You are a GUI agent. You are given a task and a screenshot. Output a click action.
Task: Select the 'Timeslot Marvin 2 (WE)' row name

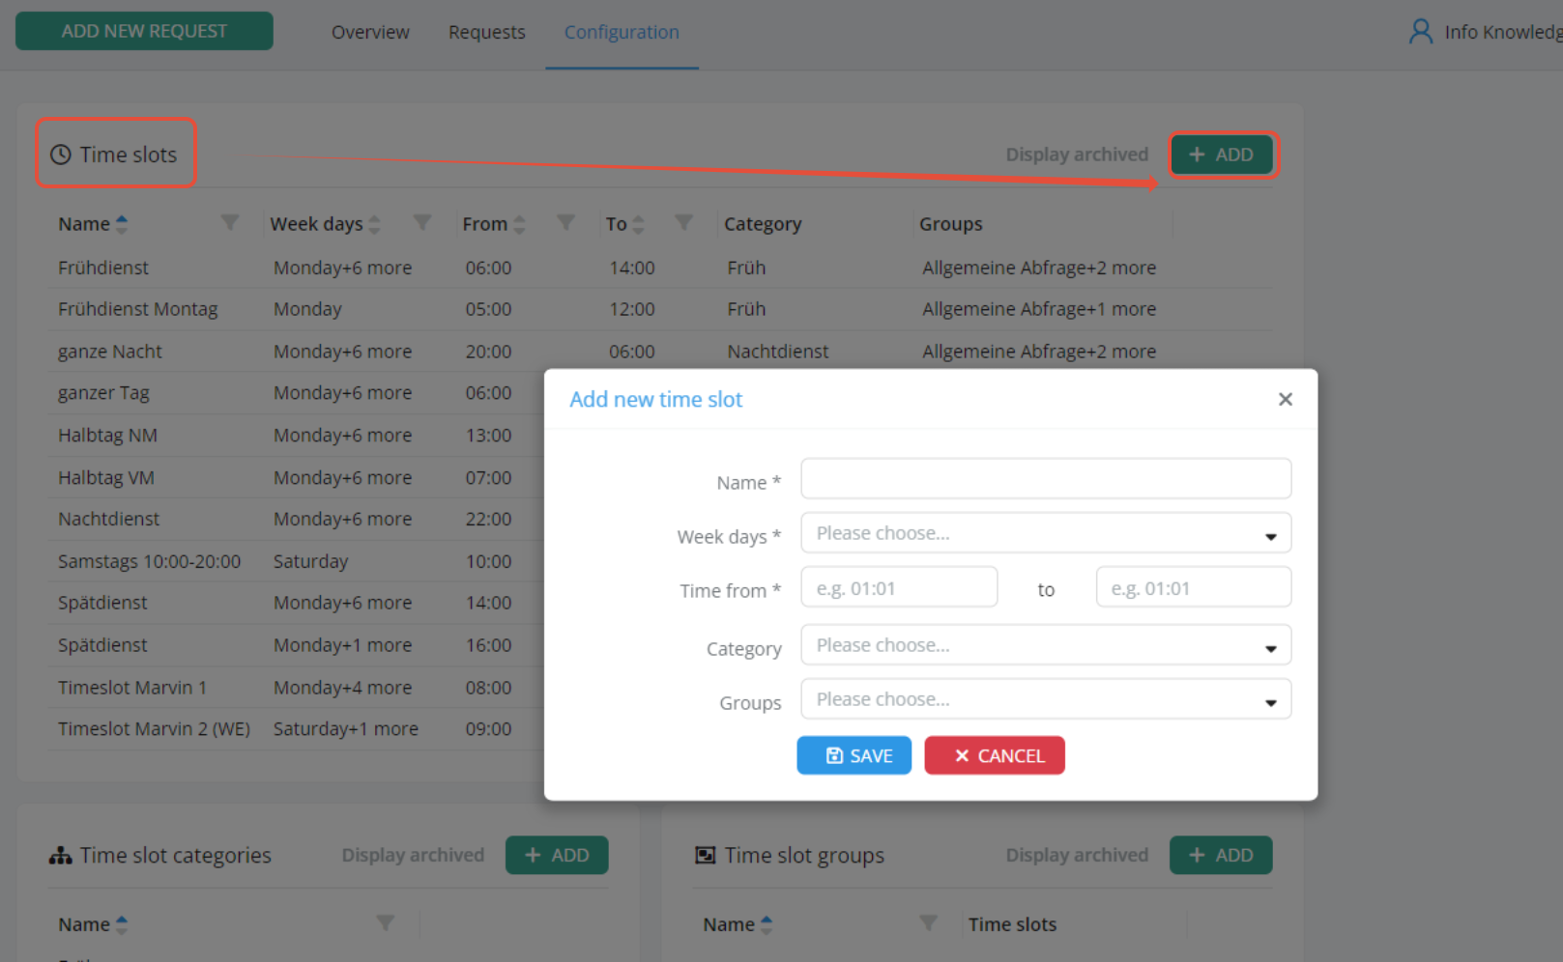[155, 729]
